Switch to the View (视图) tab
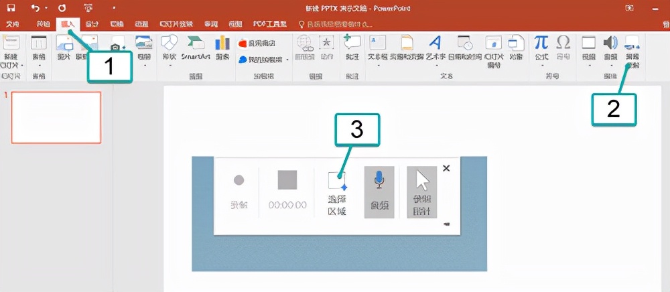Screen dimensions: 670x292 pos(235,24)
